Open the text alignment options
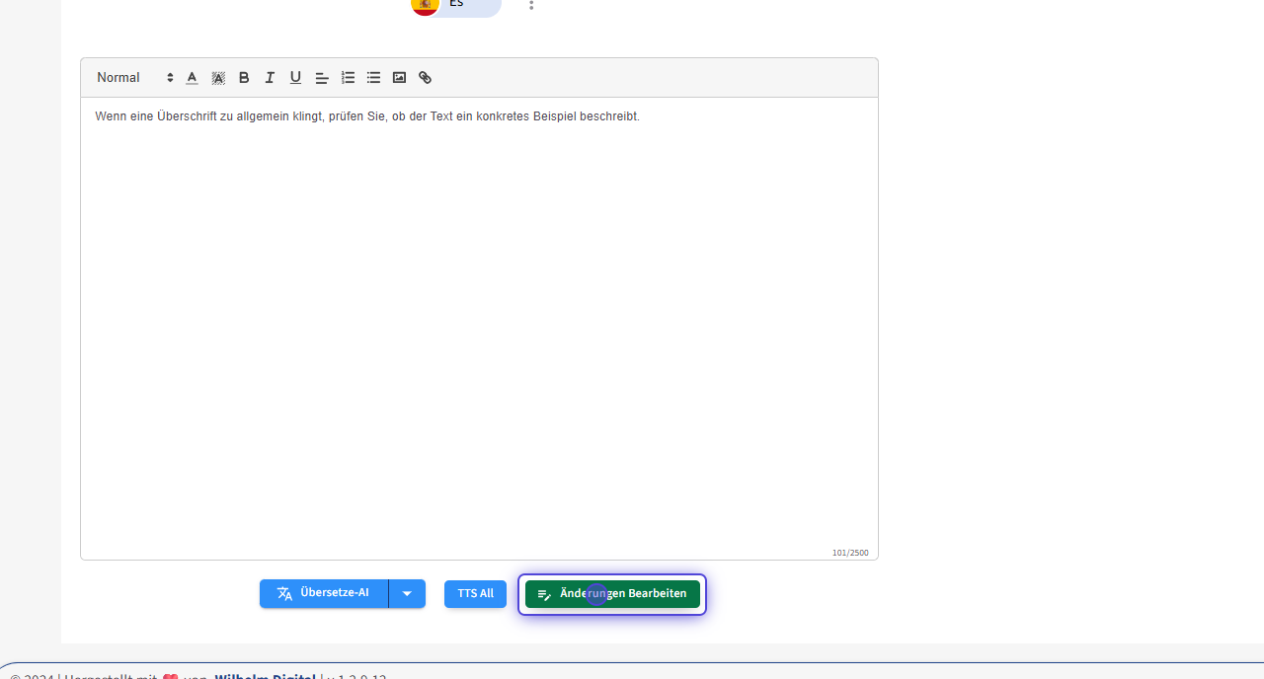Screen dimensions: 1264x679 (322, 78)
